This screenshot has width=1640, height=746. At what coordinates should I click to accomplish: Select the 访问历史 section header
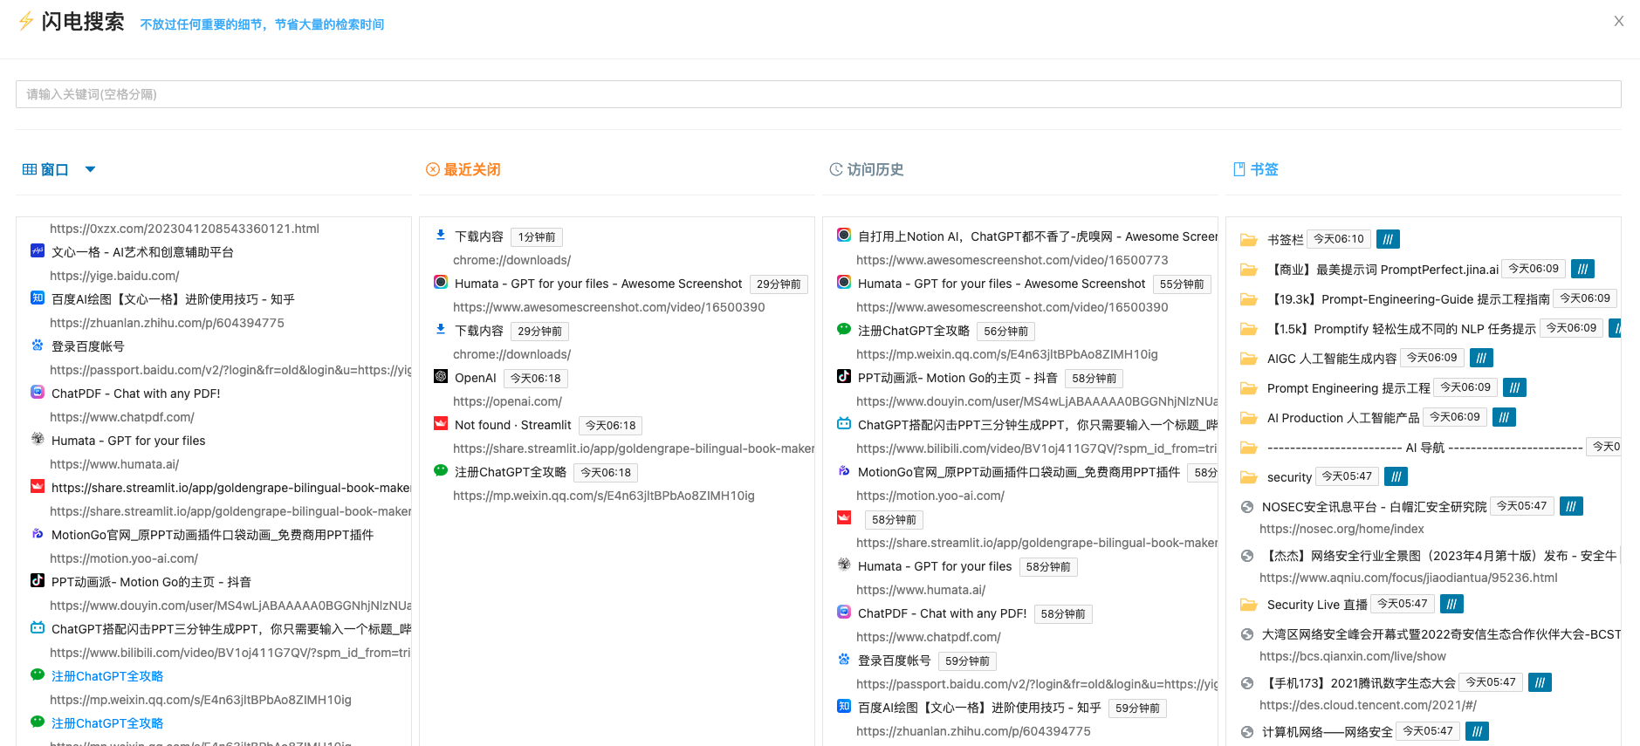[866, 169]
